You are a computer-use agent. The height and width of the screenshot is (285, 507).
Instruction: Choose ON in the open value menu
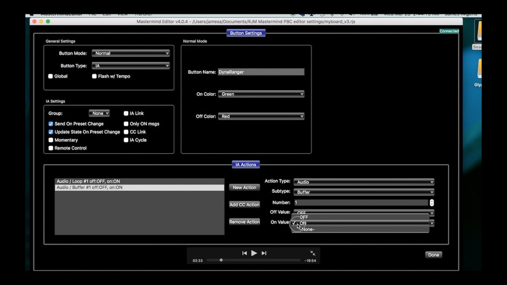tap(360, 223)
